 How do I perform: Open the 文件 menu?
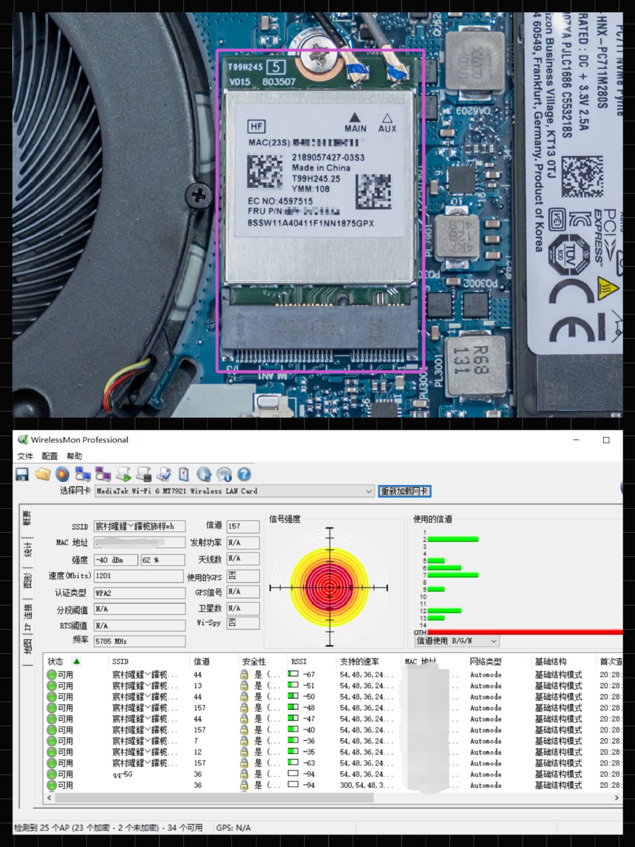coord(24,456)
